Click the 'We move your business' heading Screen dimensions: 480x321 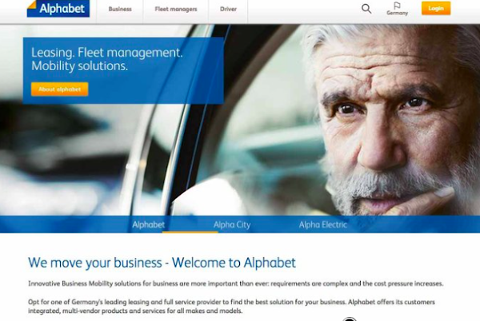[x=162, y=263]
